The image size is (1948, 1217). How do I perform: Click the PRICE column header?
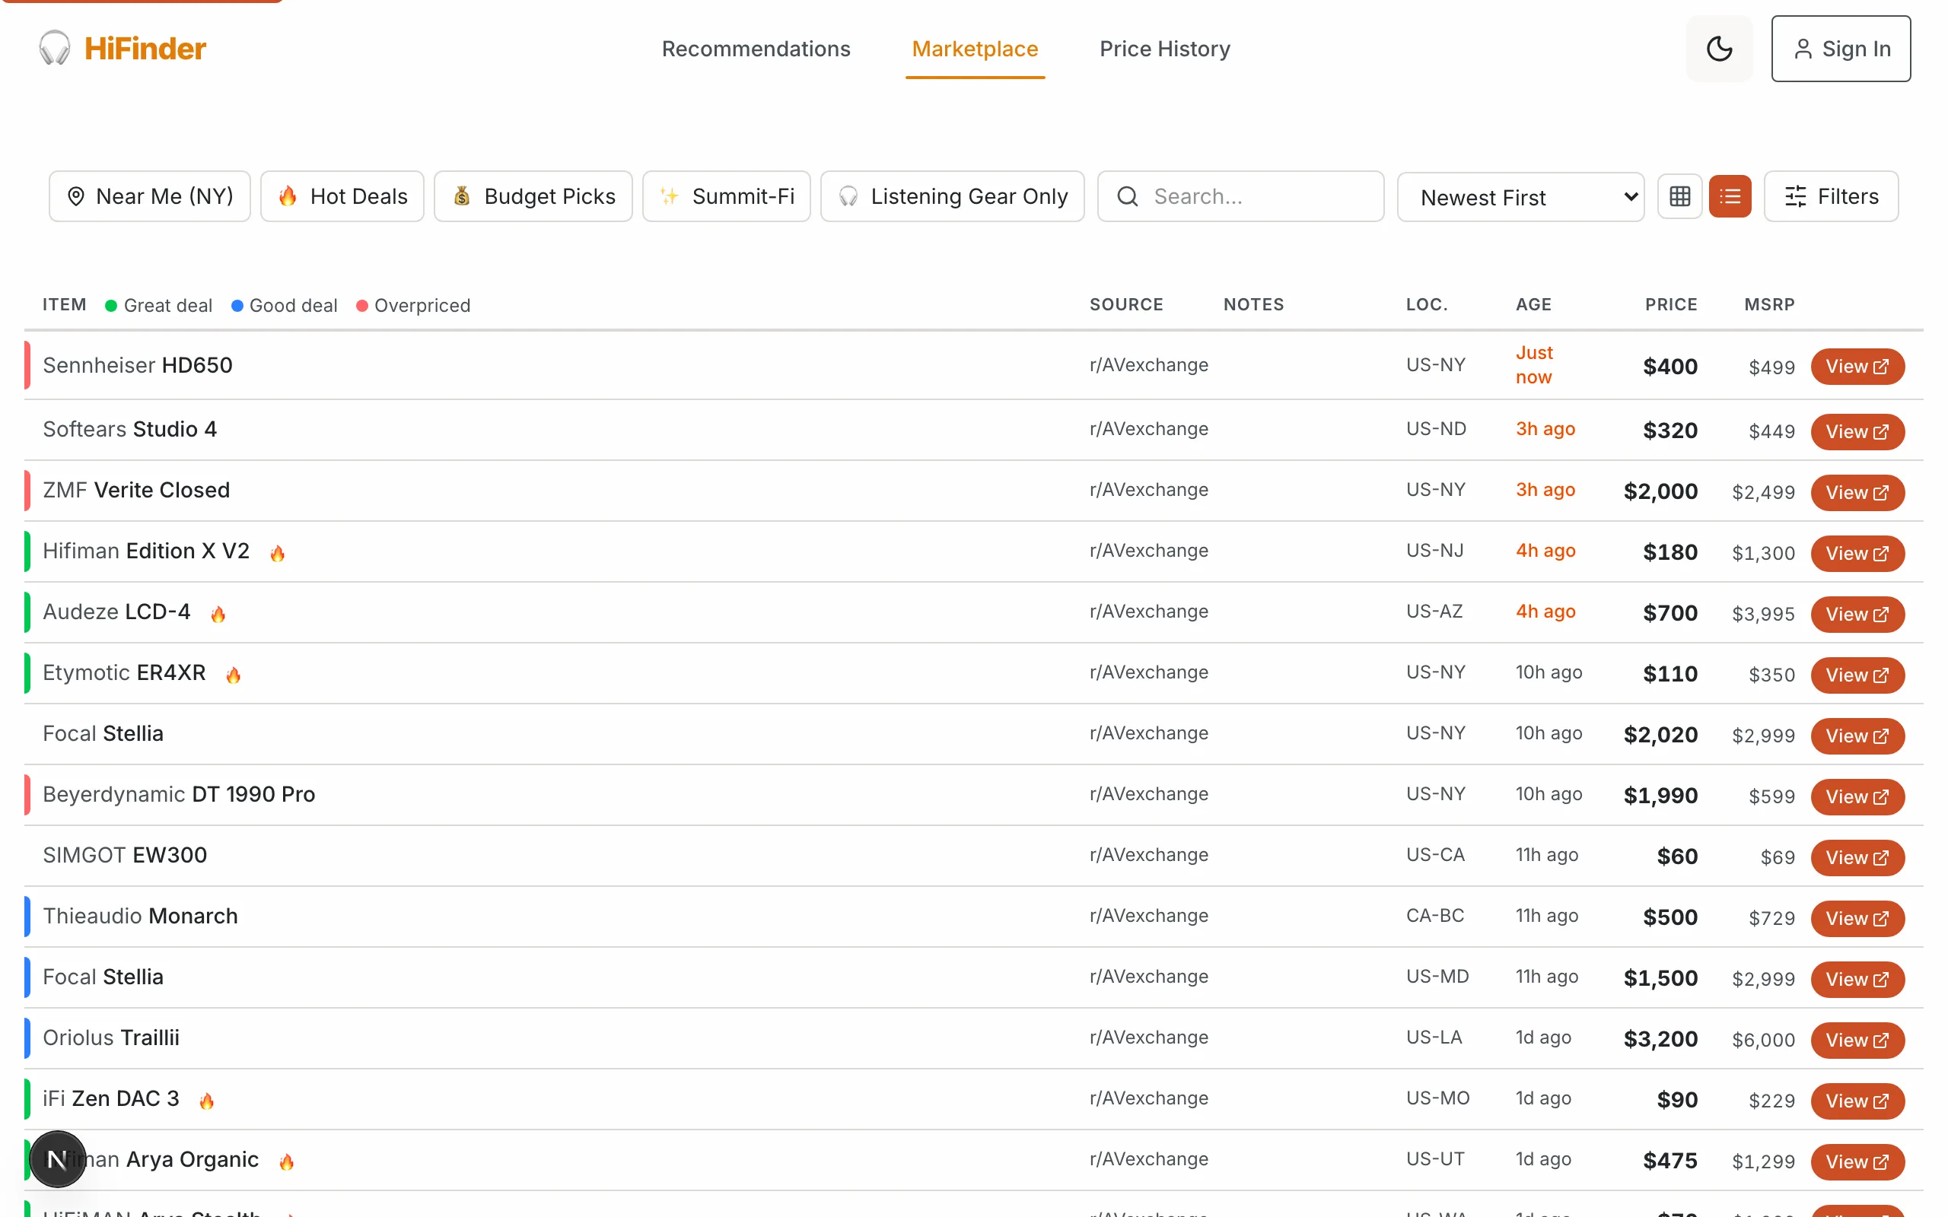pyautogui.click(x=1671, y=304)
